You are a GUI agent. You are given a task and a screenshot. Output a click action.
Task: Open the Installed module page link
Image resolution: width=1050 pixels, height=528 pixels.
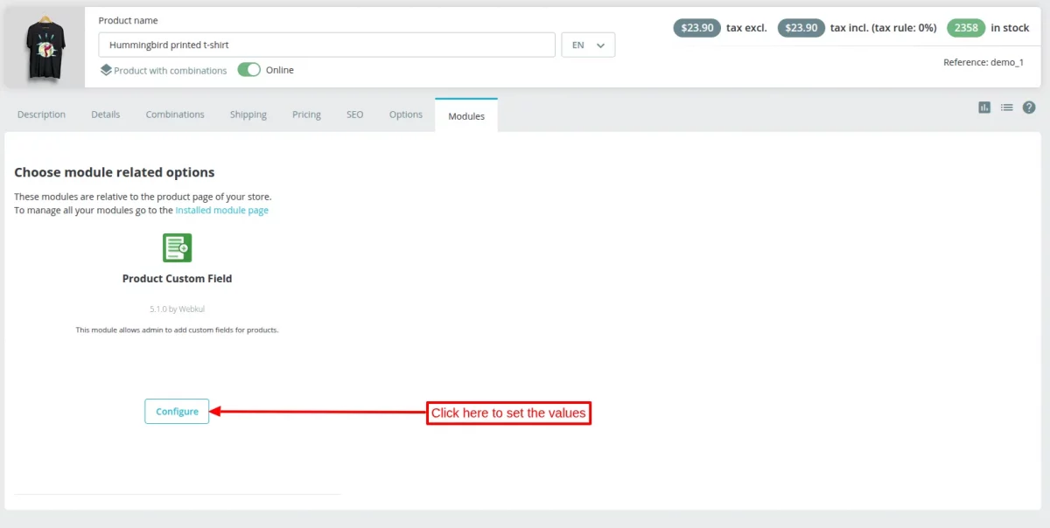222,210
